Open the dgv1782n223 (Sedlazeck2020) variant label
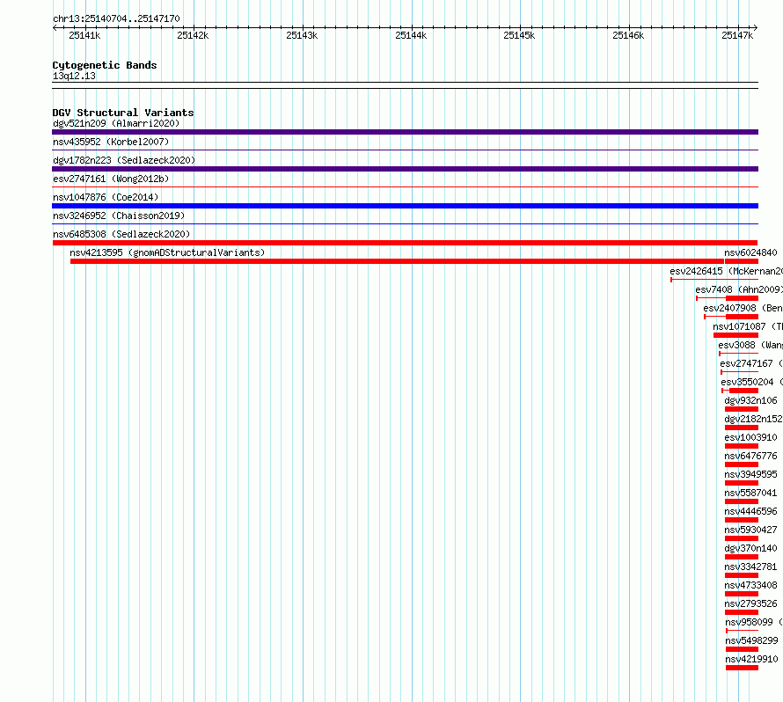This screenshot has height=702, width=783. point(124,160)
